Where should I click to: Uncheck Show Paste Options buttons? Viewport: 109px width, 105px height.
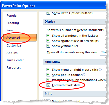pos(48,13)
